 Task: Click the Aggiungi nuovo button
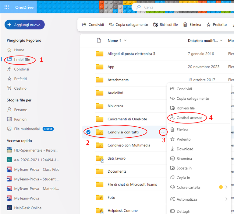point(25,25)
